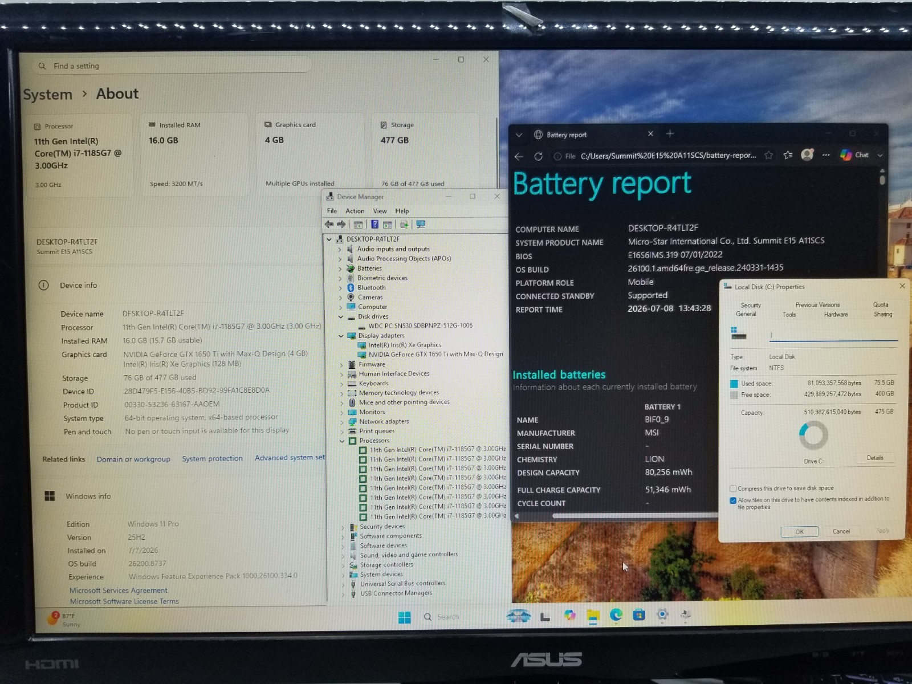Click System in the Settings breadcrumb

pyautogui.click(x=48, y=95)
